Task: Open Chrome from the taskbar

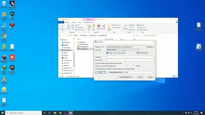Action: tap(60, 113)
